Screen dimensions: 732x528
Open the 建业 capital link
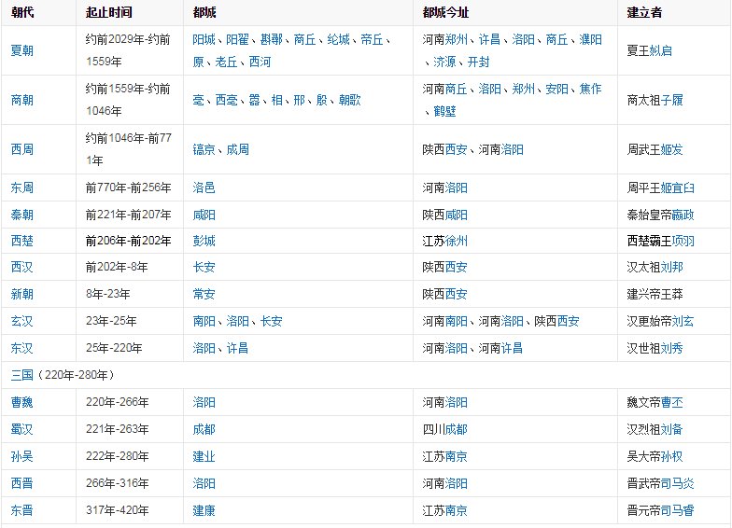point(204,456)
